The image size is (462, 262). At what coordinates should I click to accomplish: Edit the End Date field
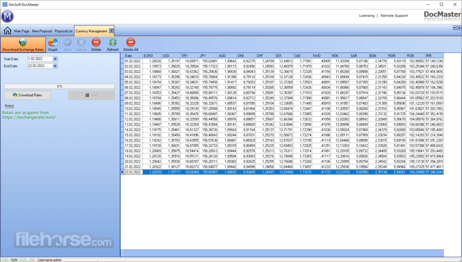click(x=40, y=66)
